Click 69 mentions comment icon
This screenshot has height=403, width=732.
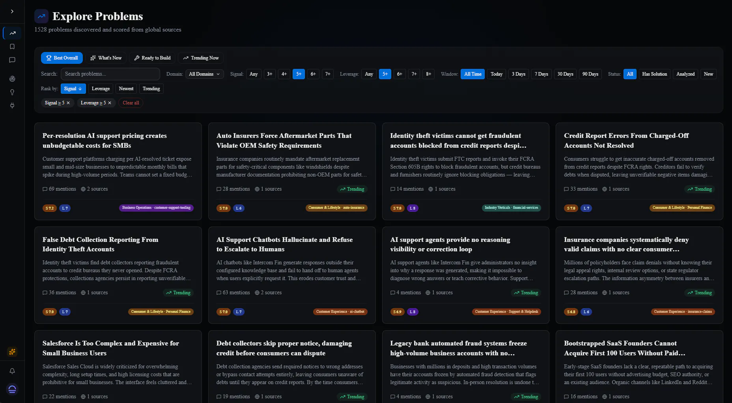click(x=45, y=189)
